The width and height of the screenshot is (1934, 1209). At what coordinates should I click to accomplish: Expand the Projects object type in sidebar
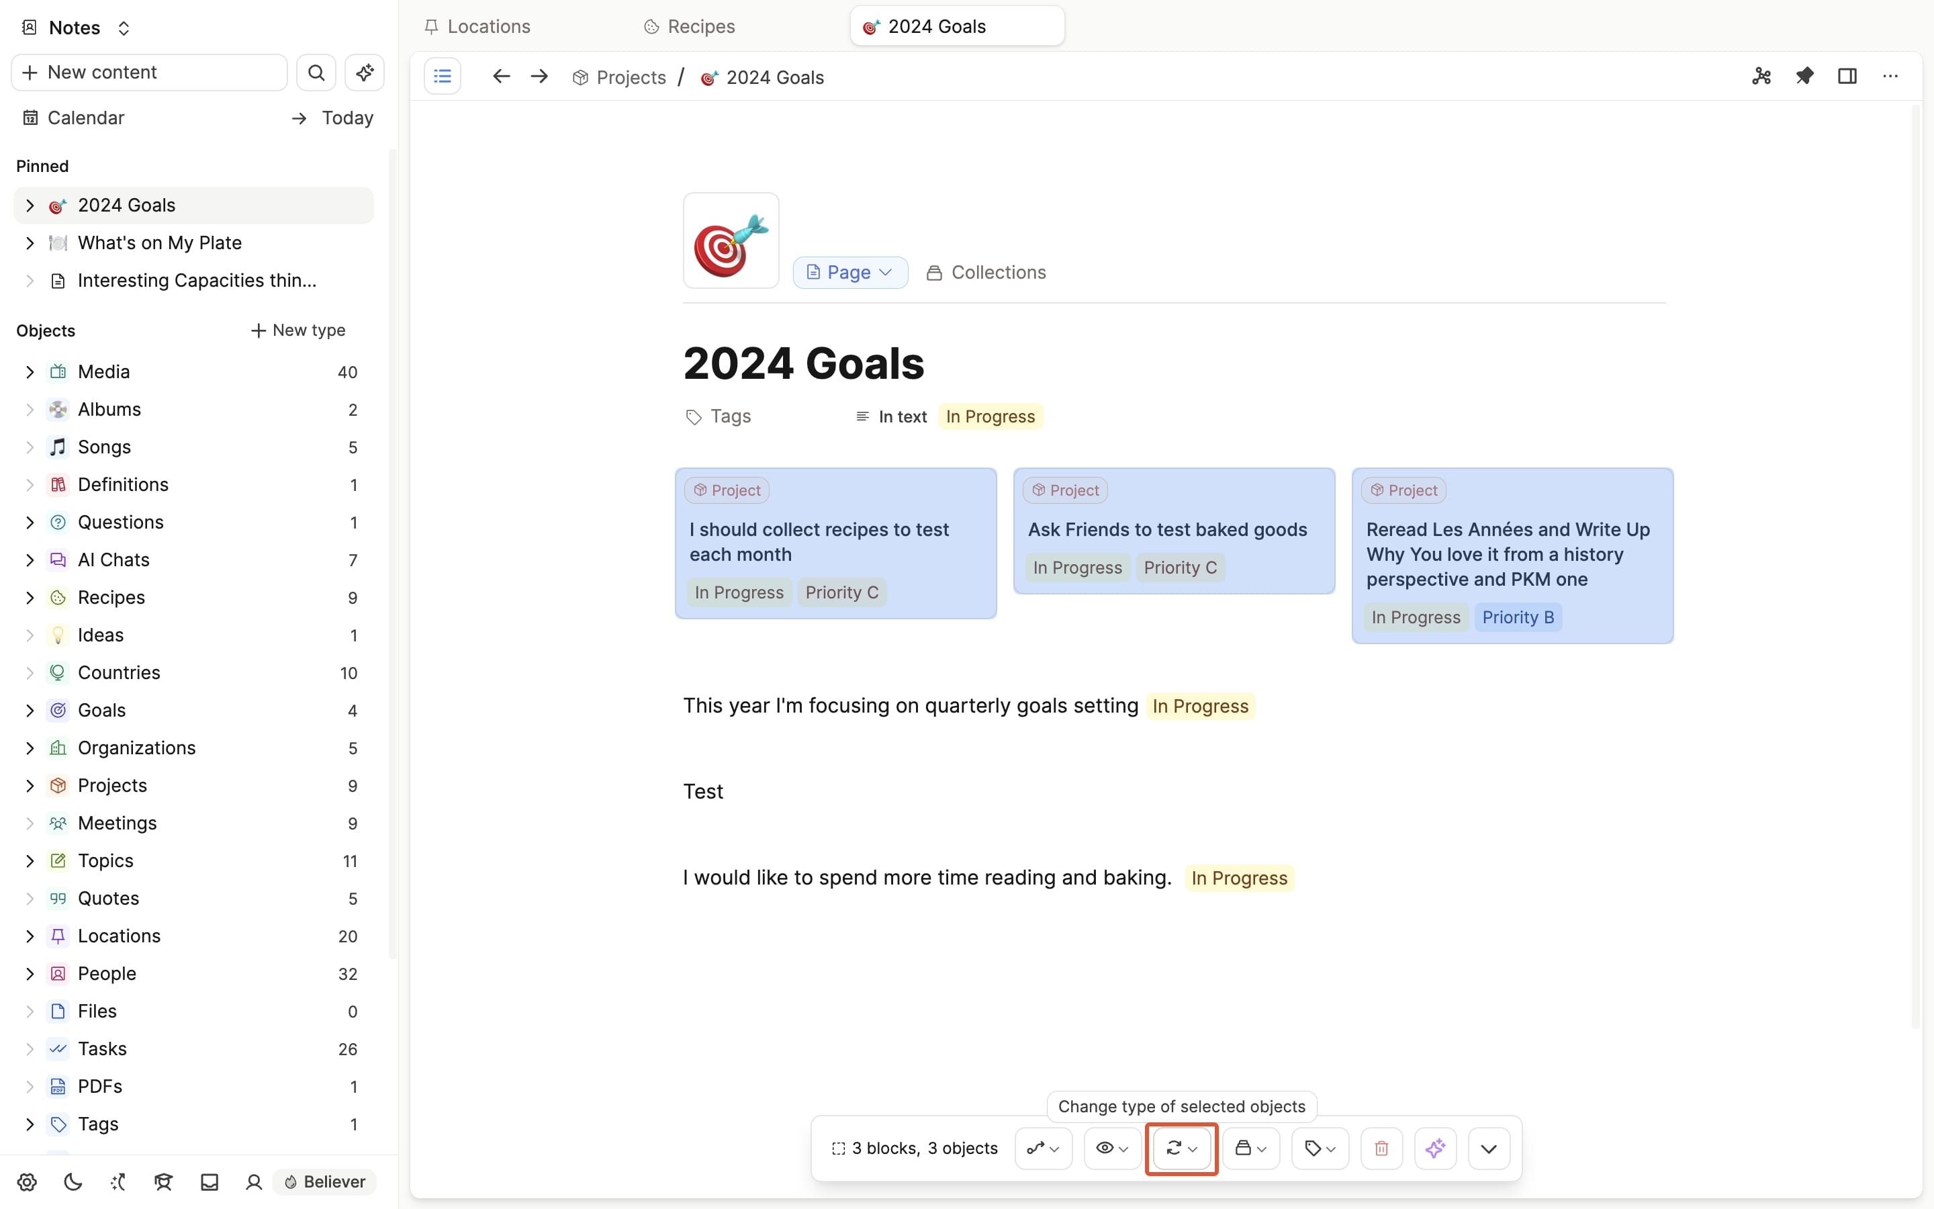point(30,785)
